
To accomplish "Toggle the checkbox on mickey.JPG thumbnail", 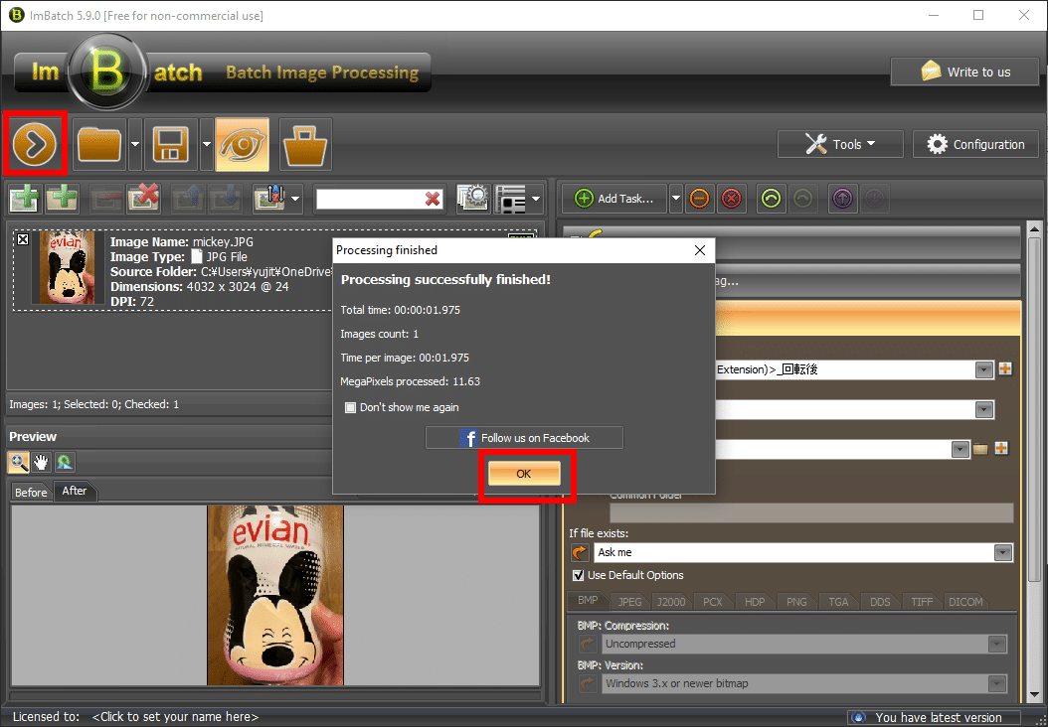I will pyautogui.click(x=23, y=240).
